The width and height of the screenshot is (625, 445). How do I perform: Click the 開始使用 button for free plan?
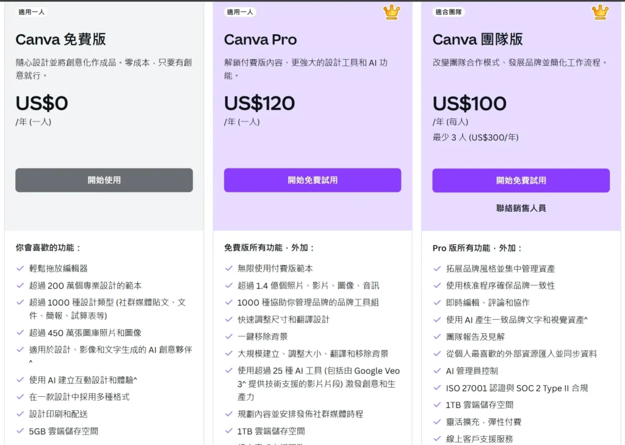(104, 180)
